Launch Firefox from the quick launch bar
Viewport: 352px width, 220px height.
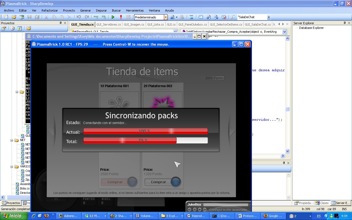coord(46,216)
